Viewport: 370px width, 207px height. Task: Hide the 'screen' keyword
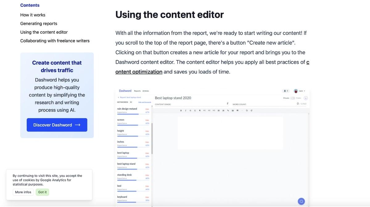(147, 120)
